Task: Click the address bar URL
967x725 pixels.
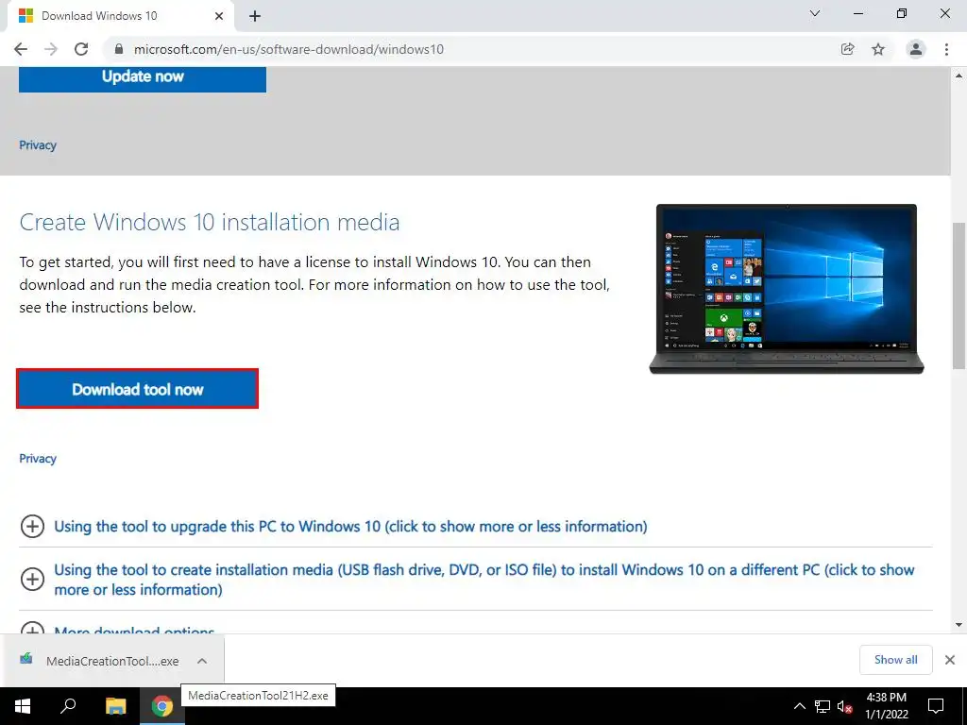Action: [x=289, y=49]
